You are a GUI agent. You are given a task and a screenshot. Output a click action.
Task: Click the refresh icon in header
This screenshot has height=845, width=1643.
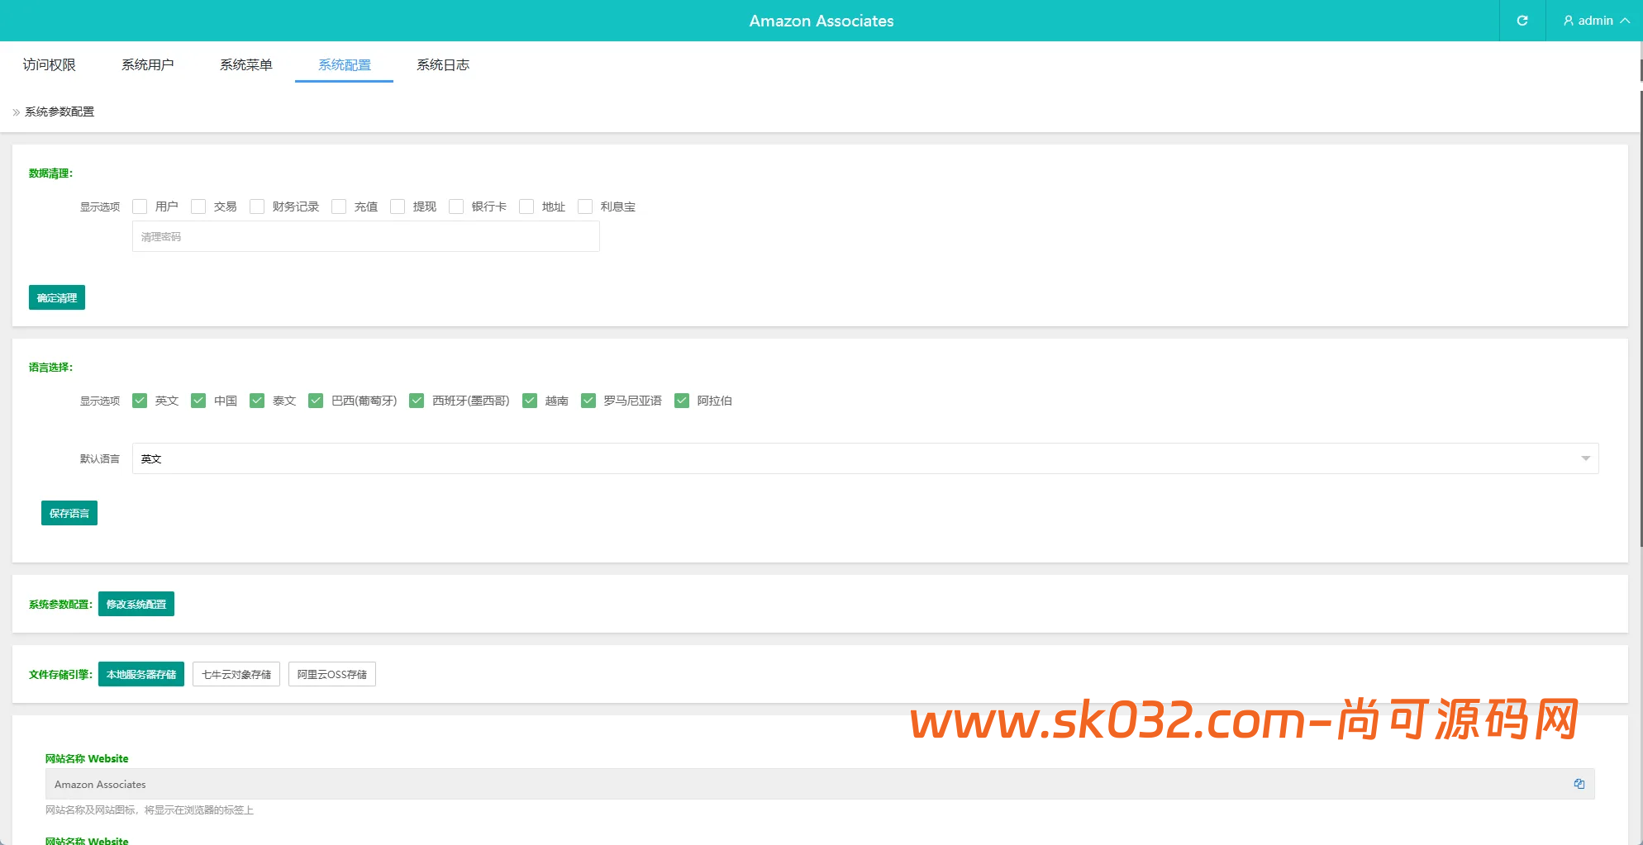[1522, 21]
